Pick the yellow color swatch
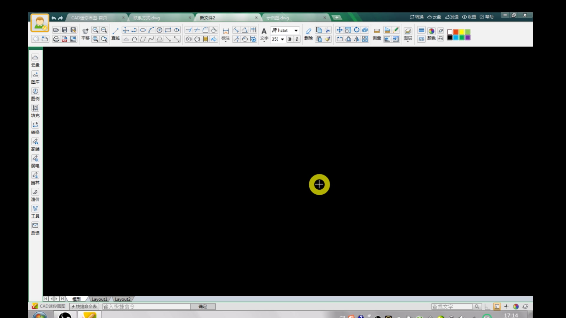 (462, 32)
